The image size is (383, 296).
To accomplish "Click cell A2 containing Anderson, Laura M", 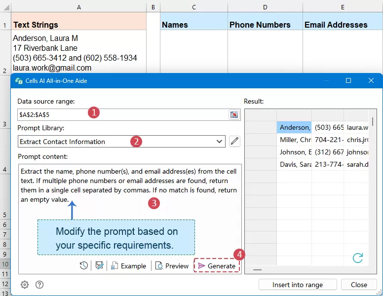I will pyautogui.click(x=78, y=51).
